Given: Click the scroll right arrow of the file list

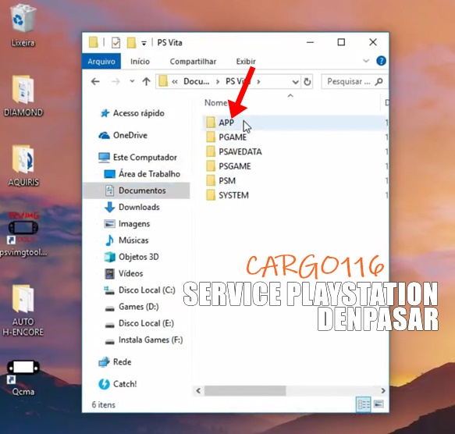Looking at the screenshot, I should tap(383, 391).
